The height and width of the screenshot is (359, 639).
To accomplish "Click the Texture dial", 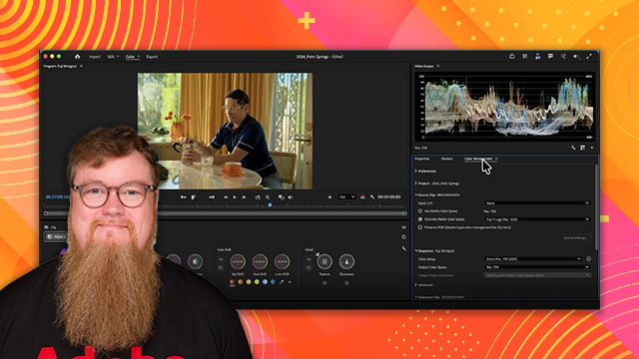I will [x=324, y=261].
